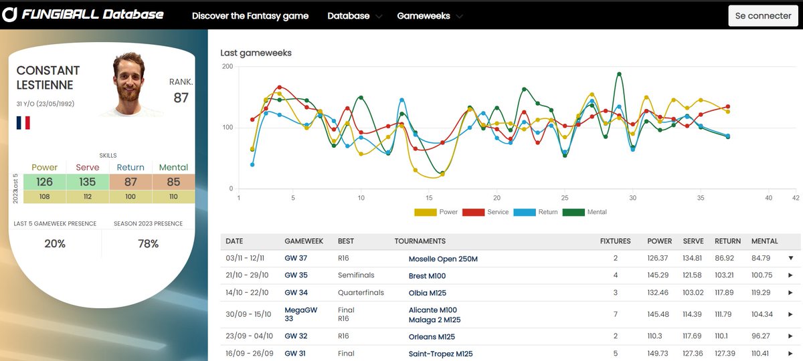This screenshot has width=803, height=361.
Task: Click mental value 84.79 in GW 37 row
Action: pos(761,258)
